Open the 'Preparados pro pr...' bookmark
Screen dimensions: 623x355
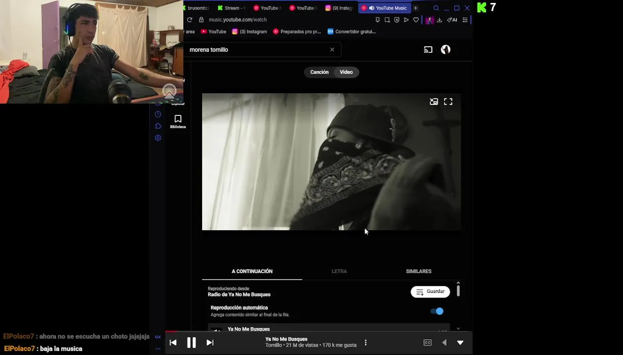(x=297, y=32)
